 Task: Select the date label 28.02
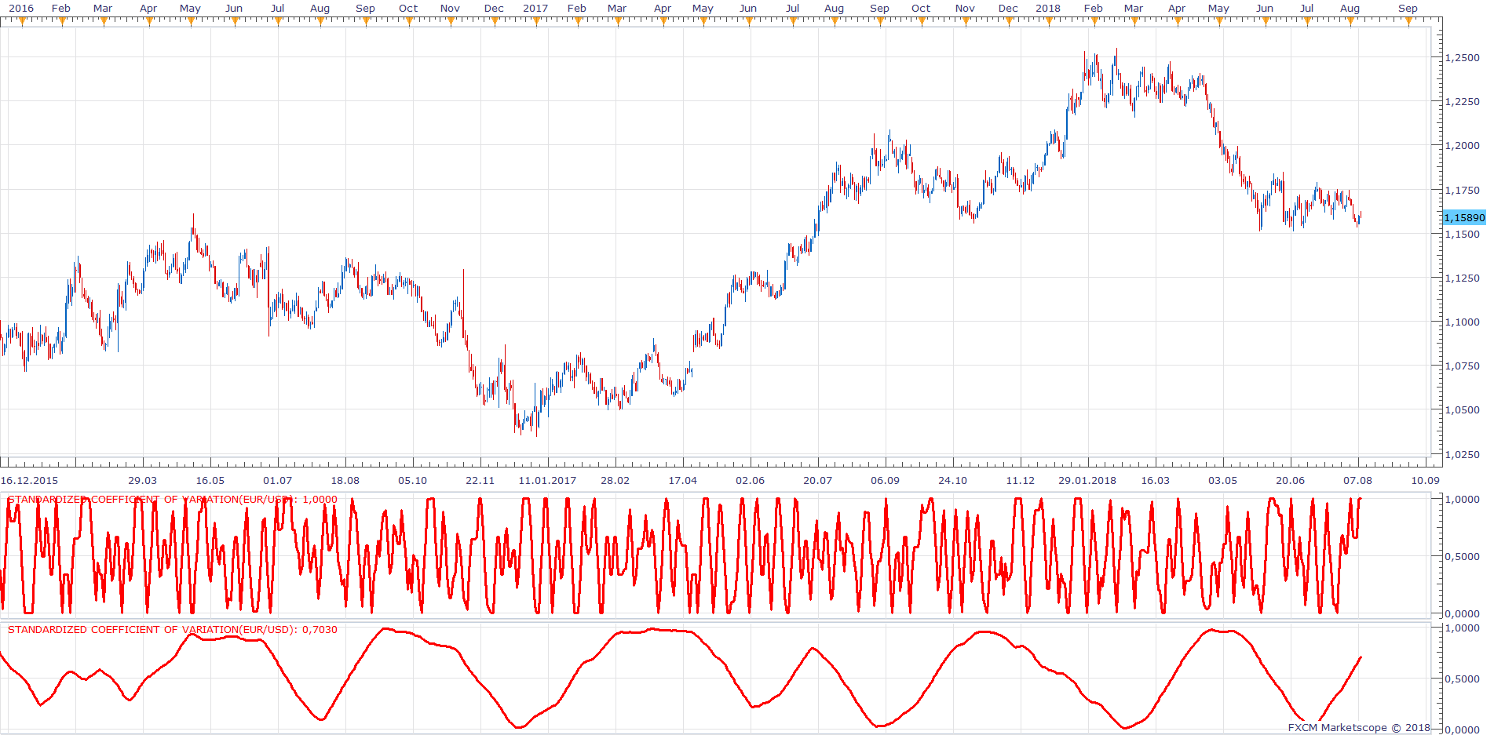point(615,480)
